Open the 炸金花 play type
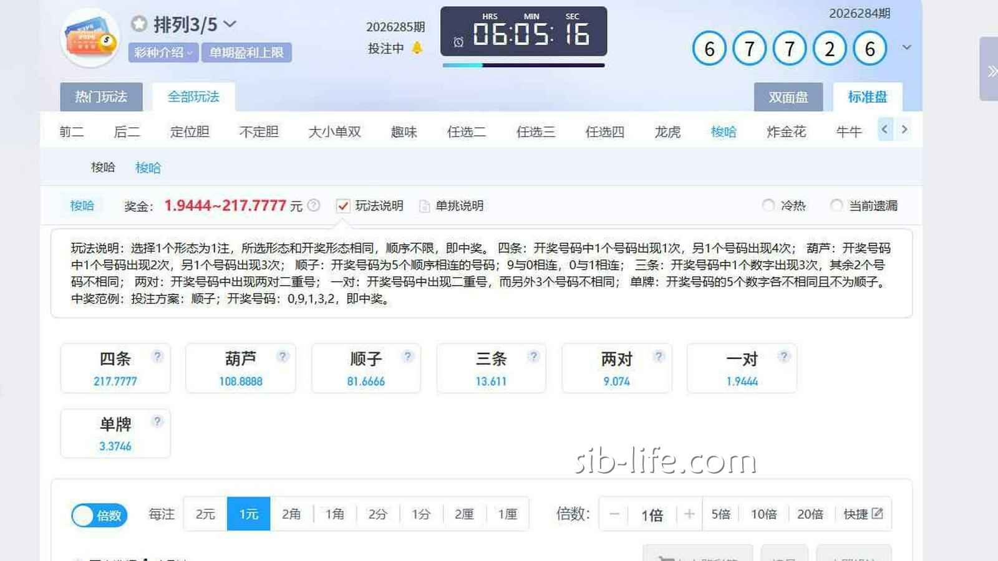This screenshot has height=561, width=998. click(x=787, y=132)
